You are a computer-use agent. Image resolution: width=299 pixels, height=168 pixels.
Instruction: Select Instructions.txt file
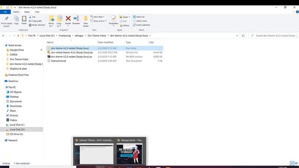pyautogui.click(x=105, y=61)
